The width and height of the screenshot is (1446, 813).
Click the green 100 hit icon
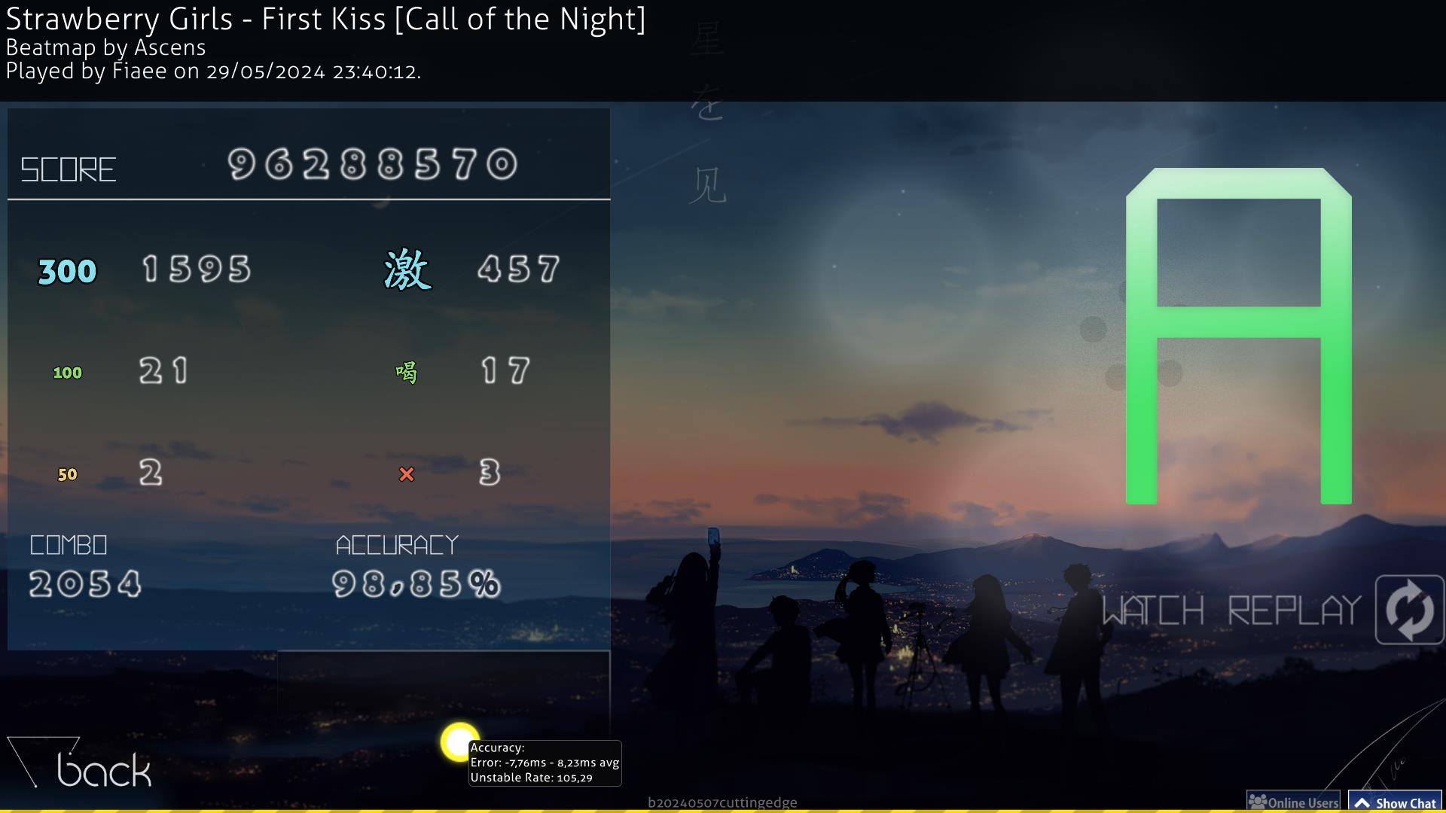67,373
